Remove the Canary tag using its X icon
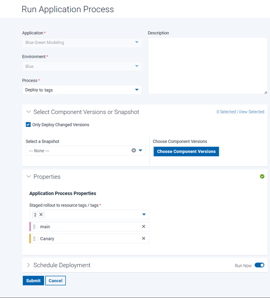 [x=144, y=238]
